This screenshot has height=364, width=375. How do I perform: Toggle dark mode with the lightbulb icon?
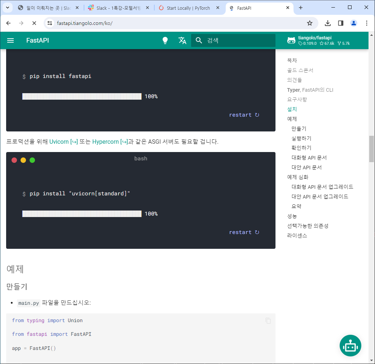point(165,40)
